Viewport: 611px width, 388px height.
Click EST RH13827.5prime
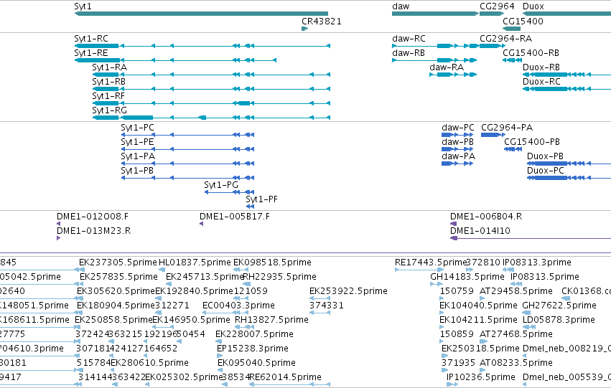[x=271, y=321]
